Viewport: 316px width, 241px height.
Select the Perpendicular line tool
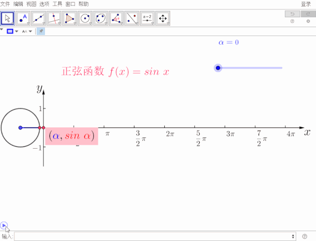click(x=54, y=18)
